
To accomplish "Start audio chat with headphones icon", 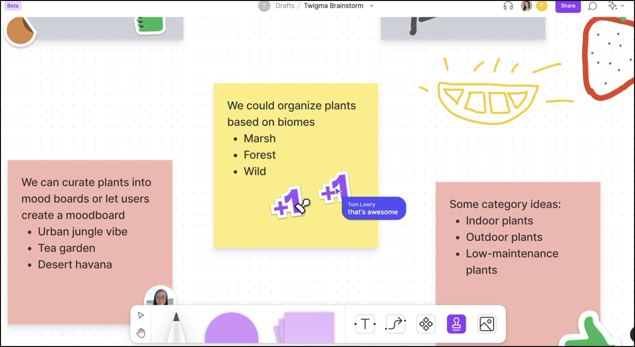I will (x=508, y=6).
